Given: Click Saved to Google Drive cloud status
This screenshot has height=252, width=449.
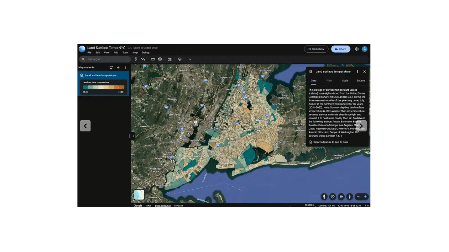Looking at the screenshot, I should point(143,48).
